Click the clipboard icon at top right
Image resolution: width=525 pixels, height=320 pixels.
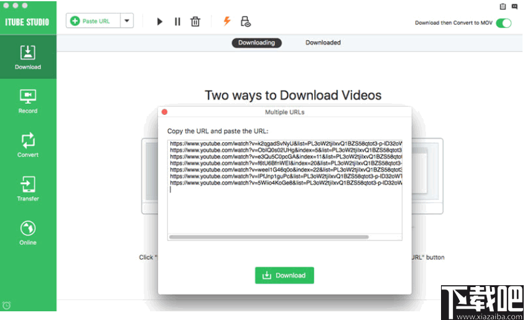pos(503,6)
